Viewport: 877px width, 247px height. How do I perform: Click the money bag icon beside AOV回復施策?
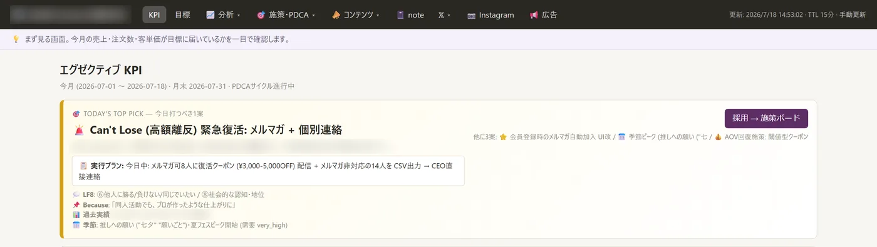point(719,136)
